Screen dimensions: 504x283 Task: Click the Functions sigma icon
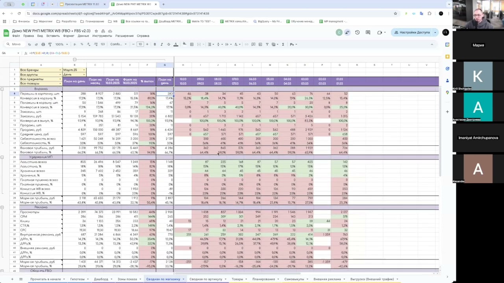click(x=283, y=44)
